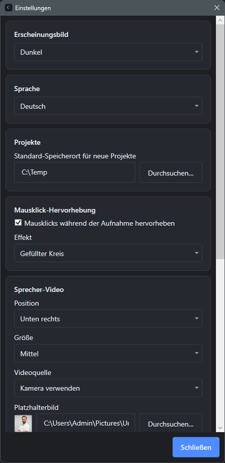Click the Sprecher-Video heading
Screen dimensions: 225x463
[39, 289]
